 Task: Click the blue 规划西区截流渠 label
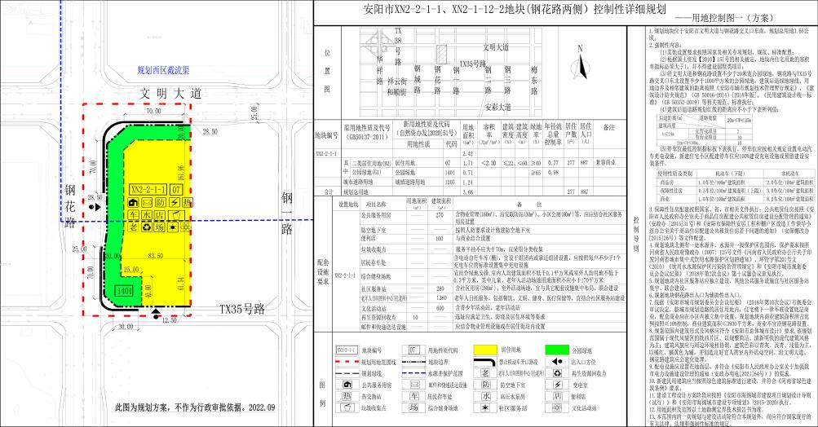[163, 70]
